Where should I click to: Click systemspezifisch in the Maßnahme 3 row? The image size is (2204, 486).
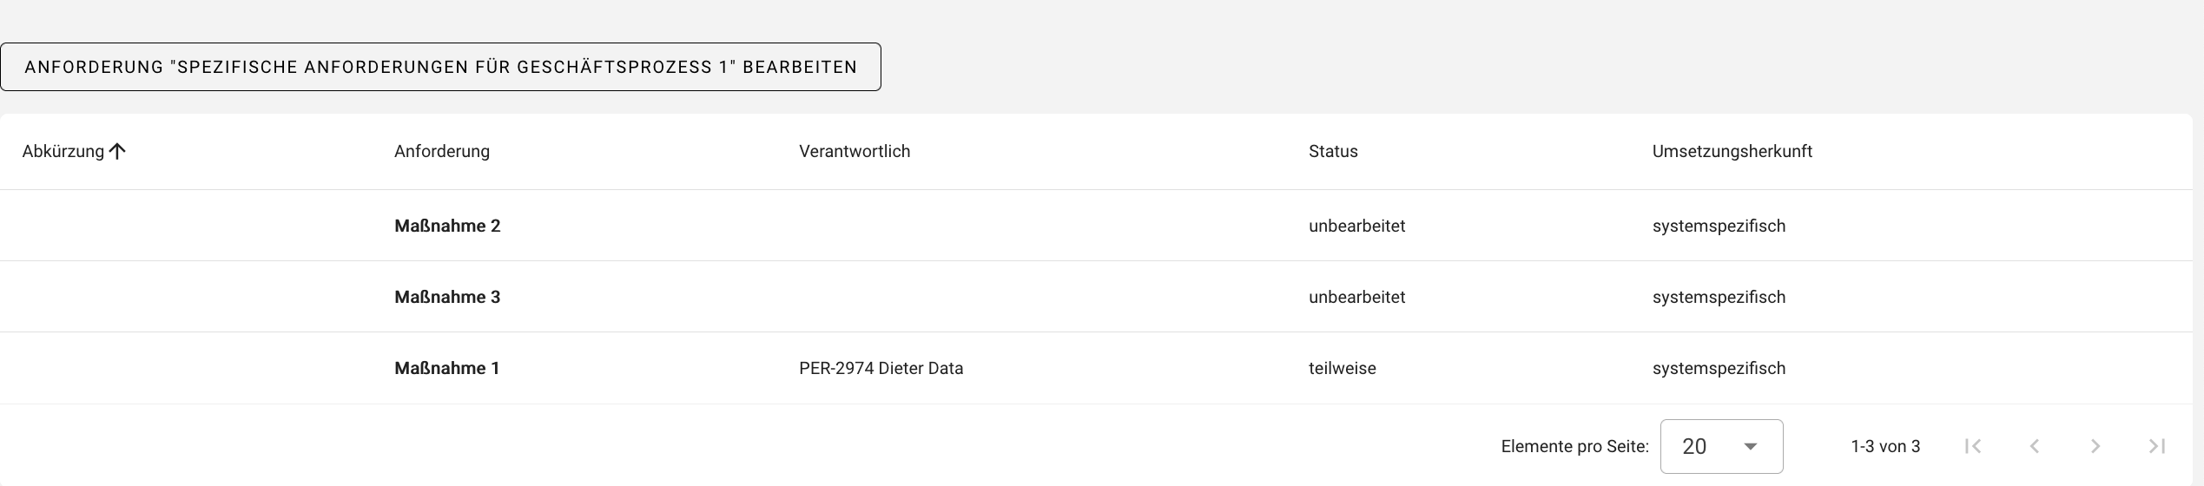pyautogui.click(x=1719, y=297)
